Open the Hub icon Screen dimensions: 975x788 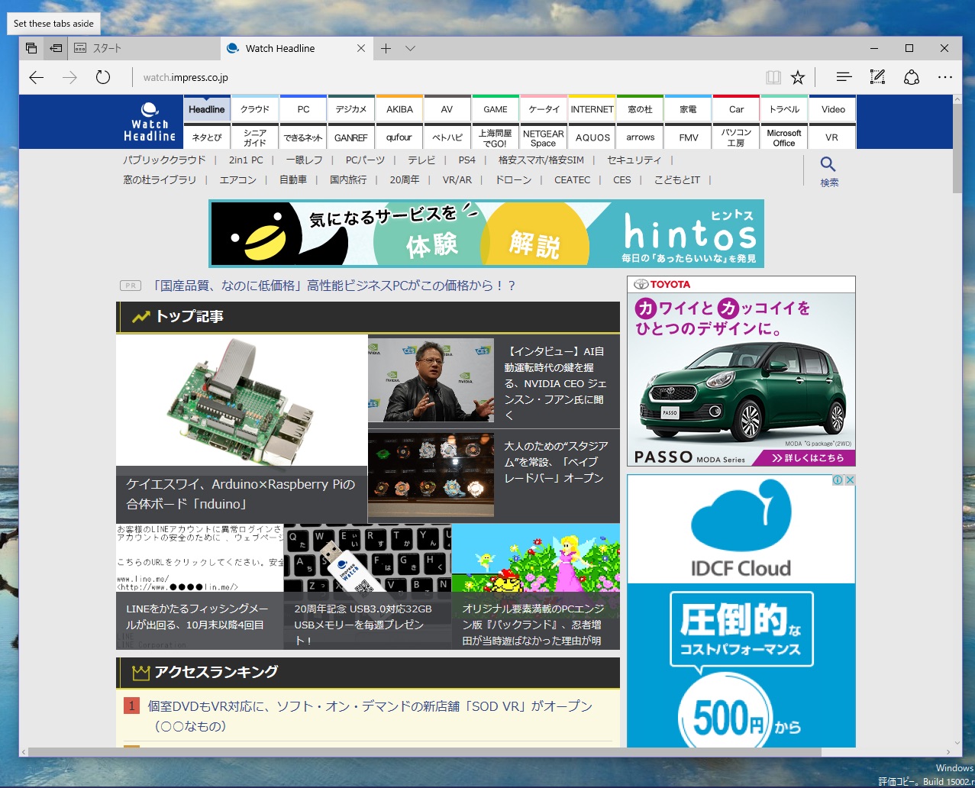pyautogui.click(x=844, y=77)
